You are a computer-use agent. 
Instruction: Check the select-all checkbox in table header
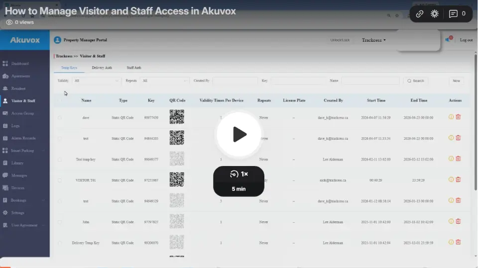click(60, 100)
